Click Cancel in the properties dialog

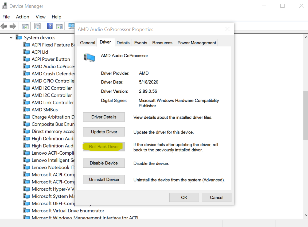click(x=216, y=197)
